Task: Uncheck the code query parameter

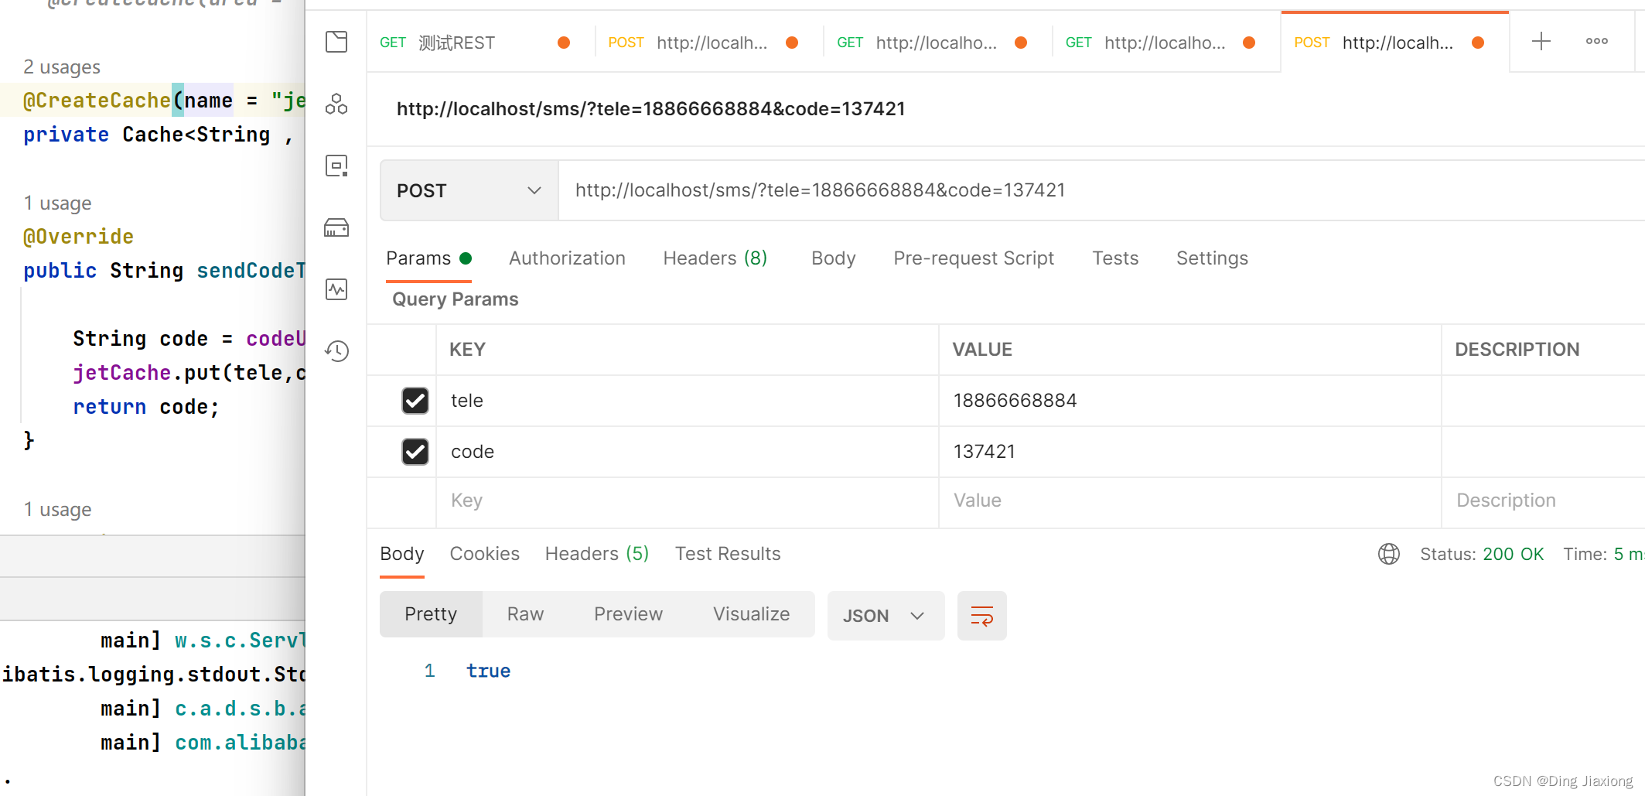Action: tap(415, 452)
